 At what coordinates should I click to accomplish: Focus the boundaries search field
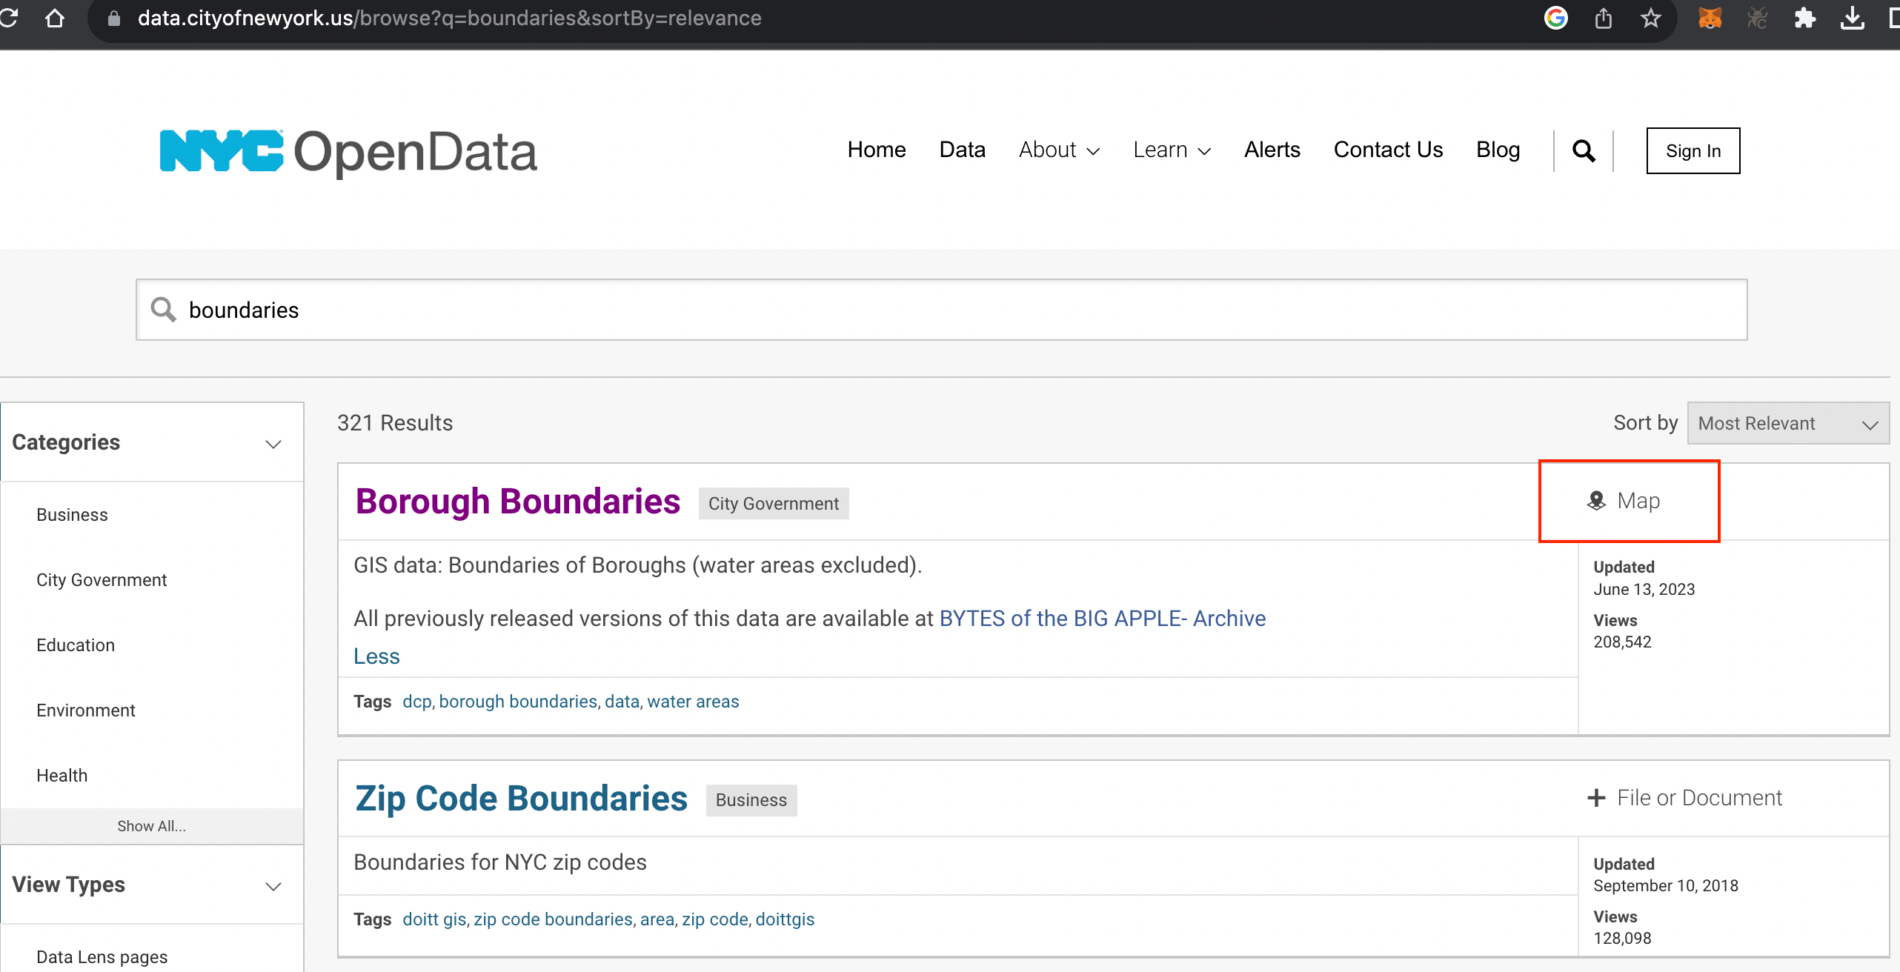click(941, 310)
